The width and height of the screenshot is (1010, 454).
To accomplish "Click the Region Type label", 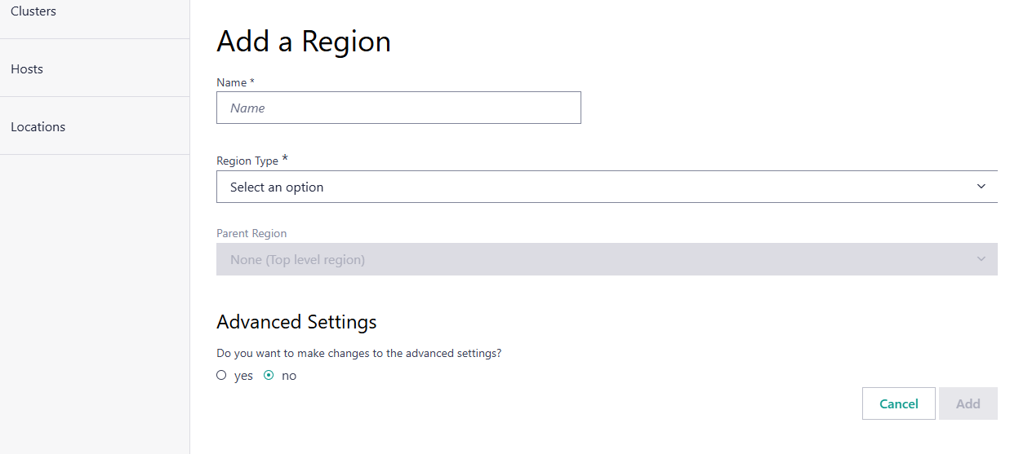I will pos(247,161).
